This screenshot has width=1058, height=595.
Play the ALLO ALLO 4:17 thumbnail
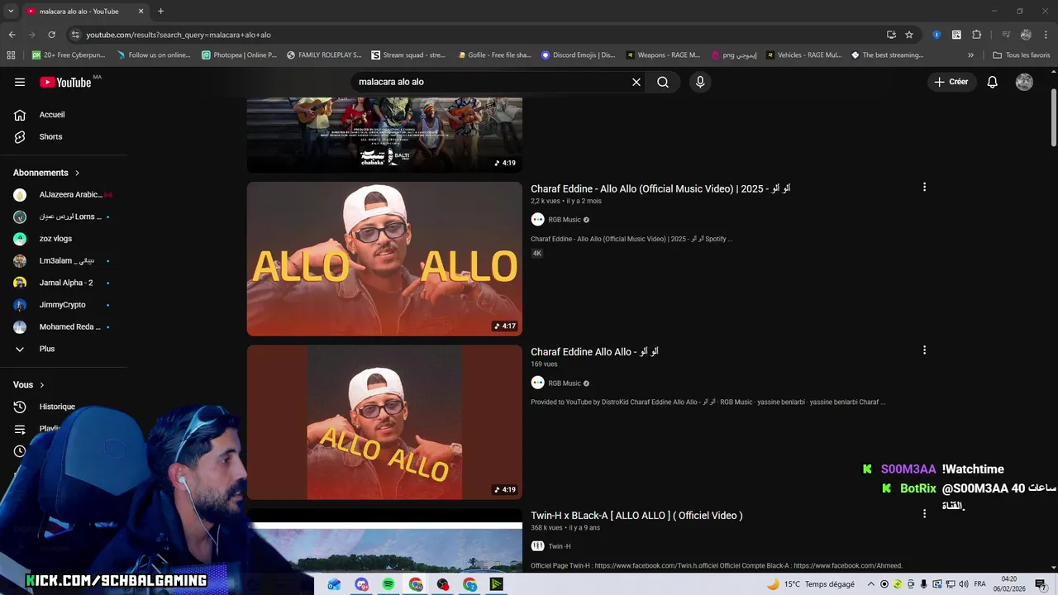[x=384, y=259]
